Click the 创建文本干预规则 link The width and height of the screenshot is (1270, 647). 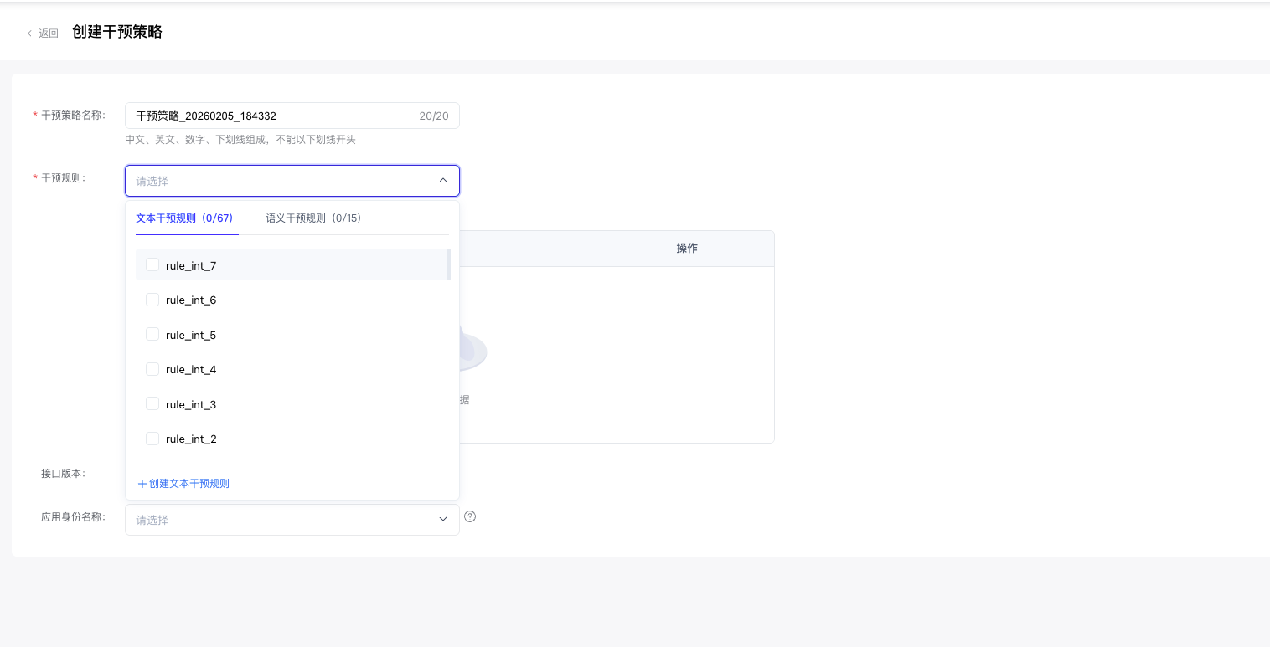coord(189,484)
